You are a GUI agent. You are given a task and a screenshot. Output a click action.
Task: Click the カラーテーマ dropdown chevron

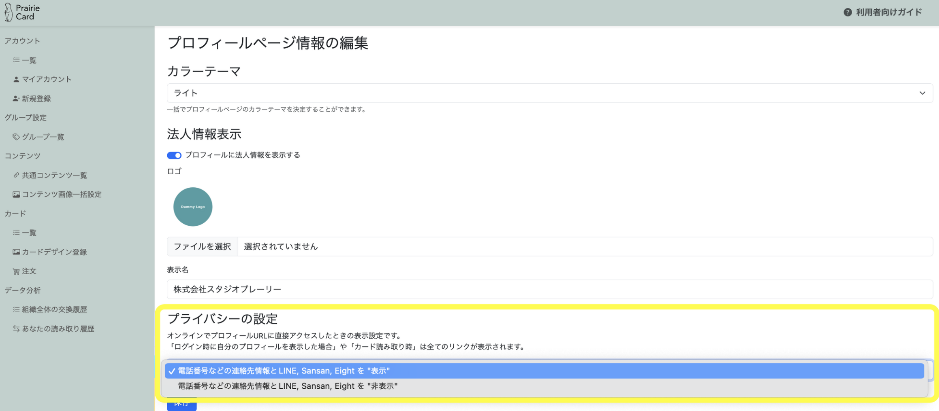pos(922,93)
